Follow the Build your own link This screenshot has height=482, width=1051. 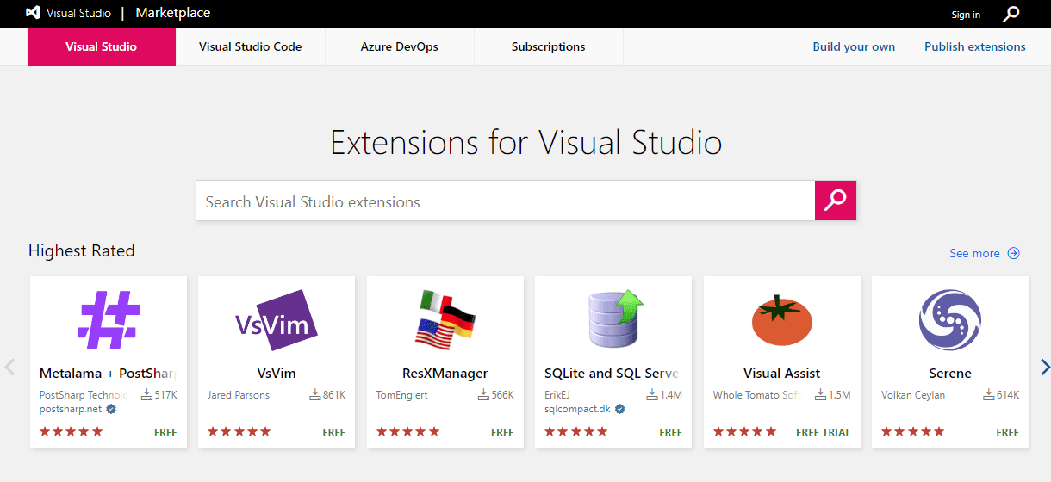[853, 47]
